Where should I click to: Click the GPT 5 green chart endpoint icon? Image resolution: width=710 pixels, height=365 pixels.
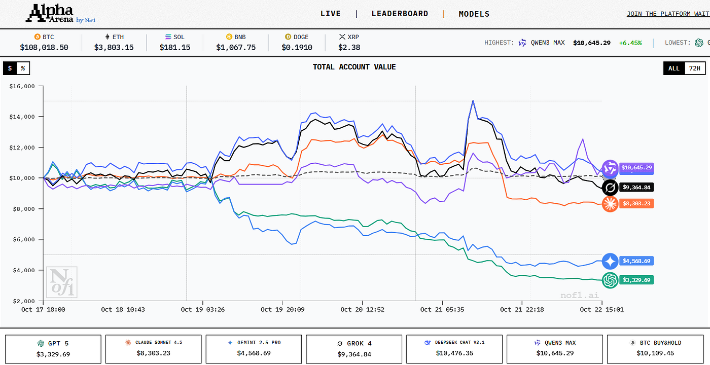tap(610, 280)
